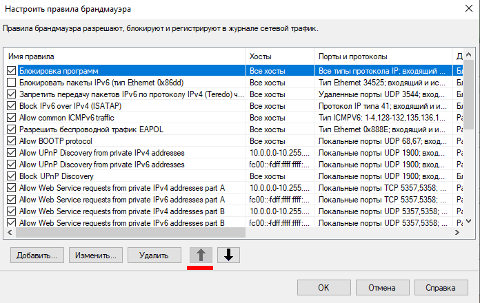Screen dimensions: 480x303
Task: Click the Отмена button
Action: [381, 287]
